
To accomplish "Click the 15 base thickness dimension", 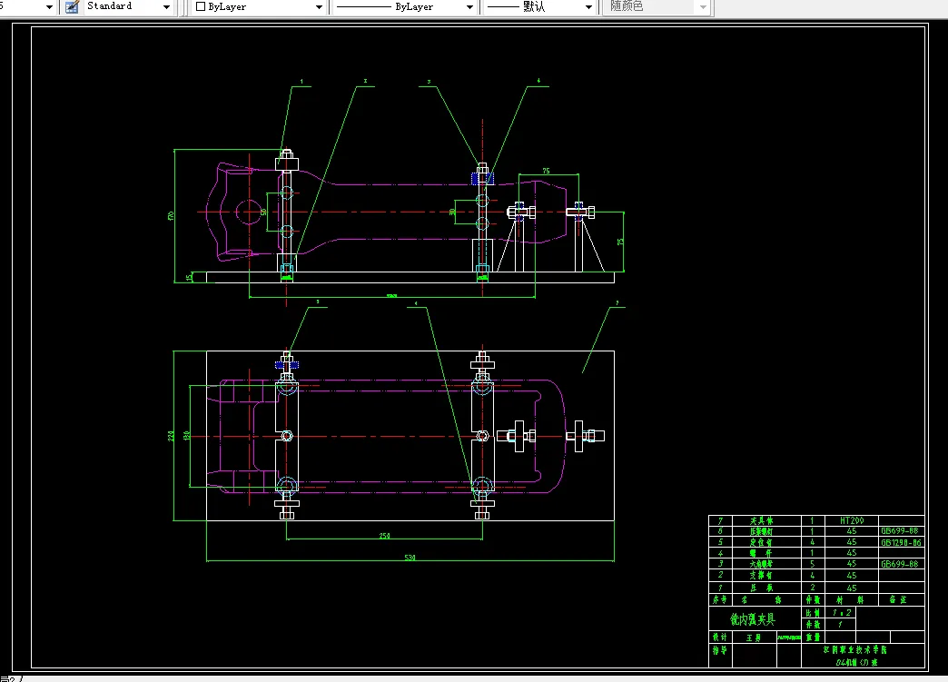I will click(189, 277).
